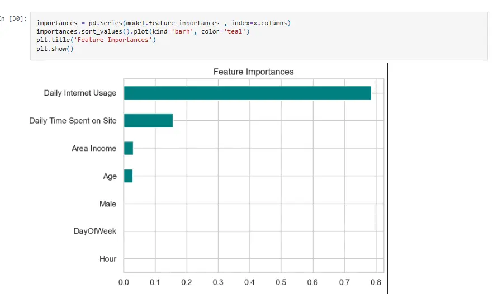Click the 0.4 x-axis tick label
The width and height of the screenshot is (498, 298).
pos(250,283)
